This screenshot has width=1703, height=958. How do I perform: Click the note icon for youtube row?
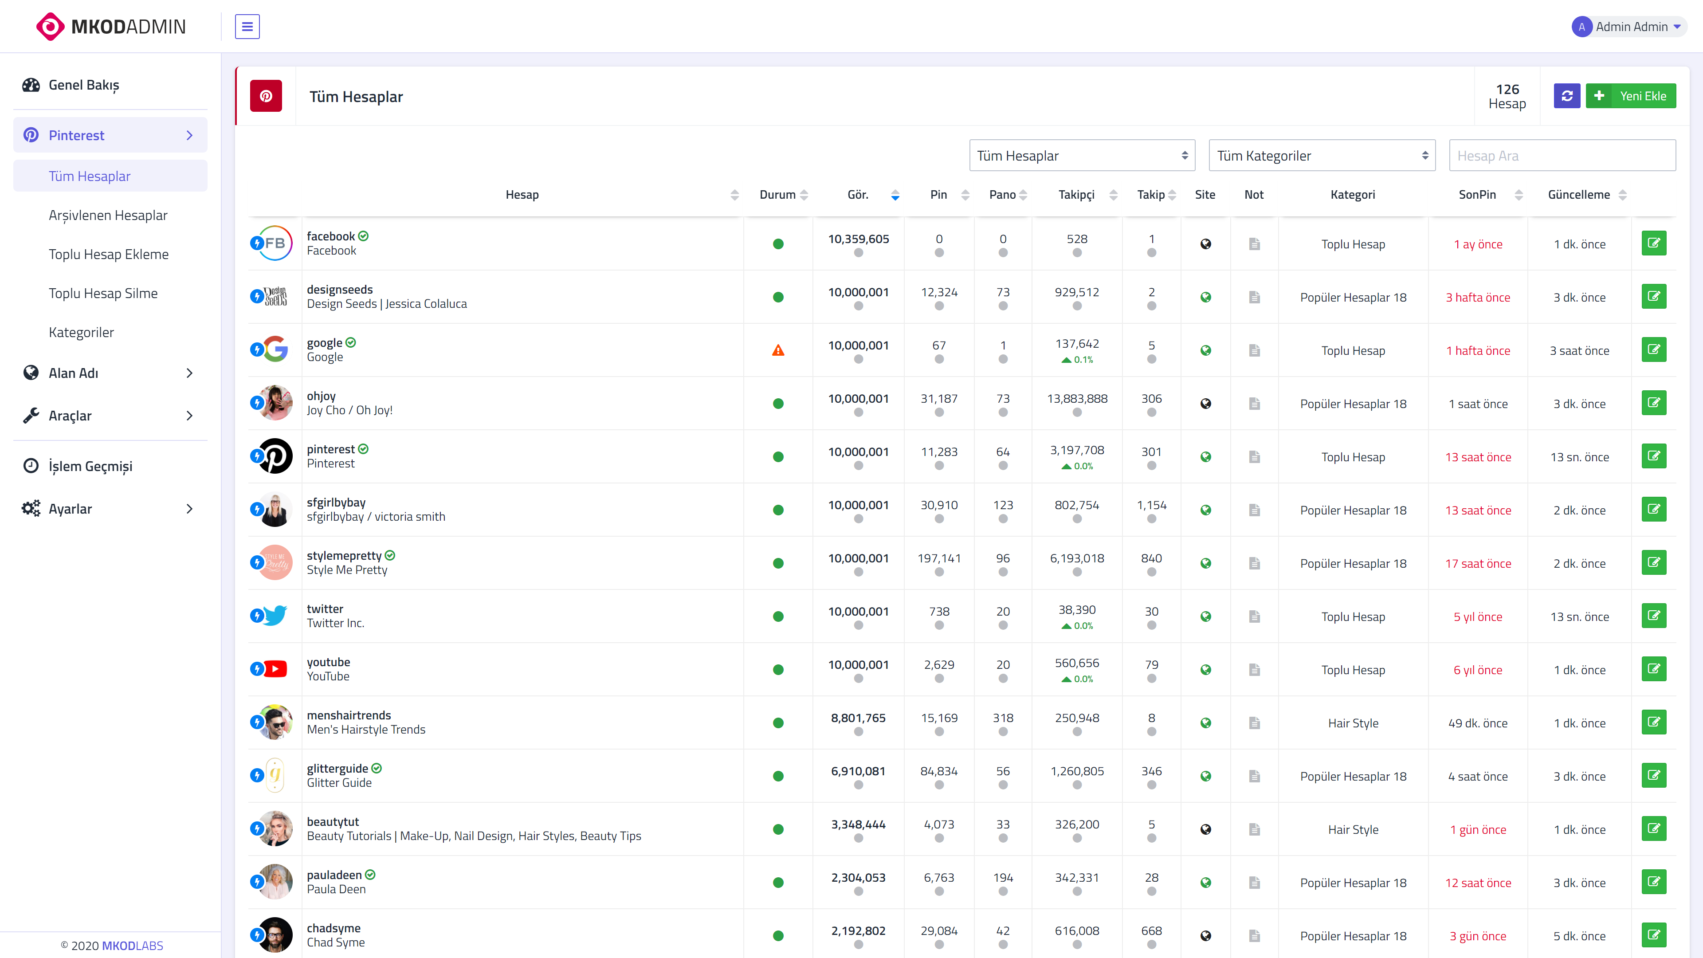[1254, 670]
